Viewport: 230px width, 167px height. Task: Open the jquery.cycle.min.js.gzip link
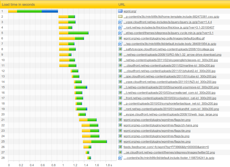point(169,33)
